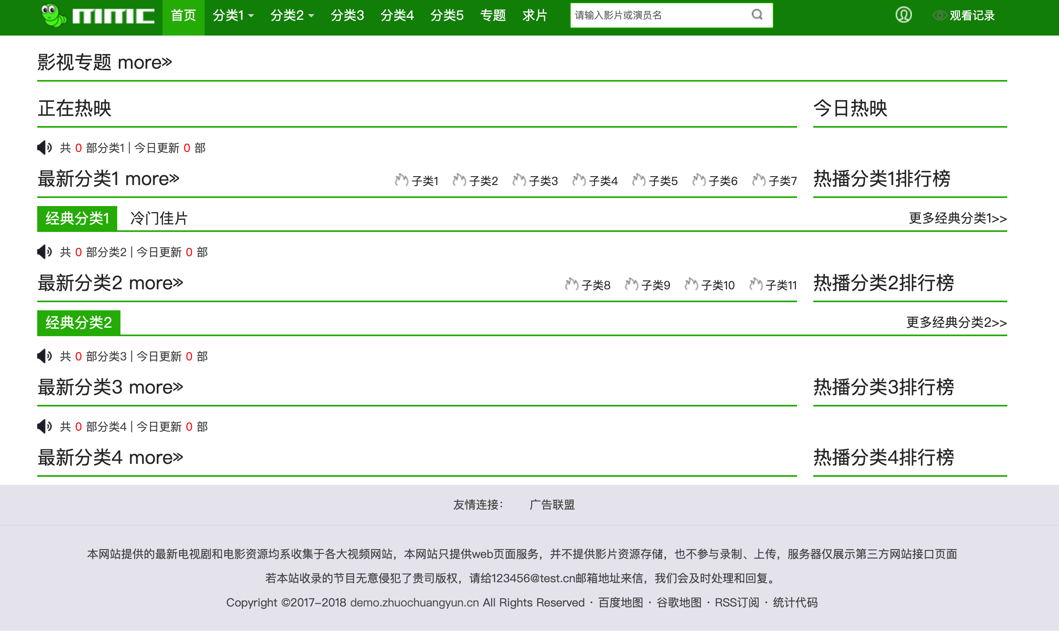Go to the 首页 nav item
The width and height of the screenshot is (1059, 640).
[x=184, y=15]
